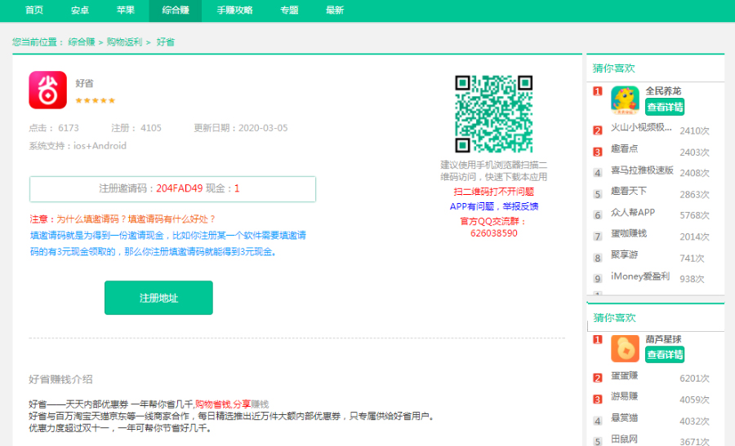Viewport: 735px width, 446px height.
Task: Click QQ group number 626038590
Action: click(494, 233)
